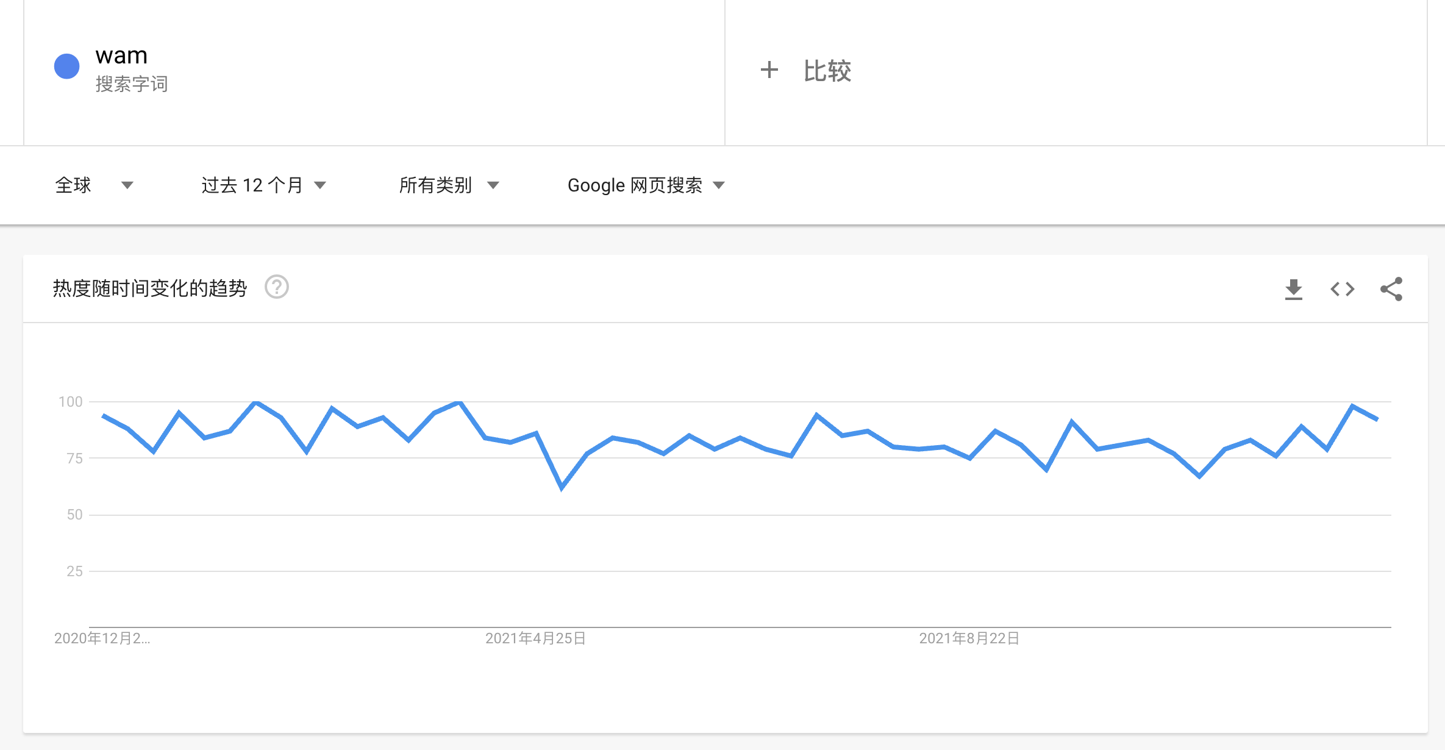Add a comparison term with 比较
1445x750 pixels.
(827, 71)
